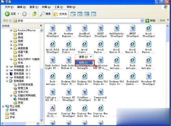The image size is (171, 126).
Task: Click the green Back arrow button
Action: [7, 14]
